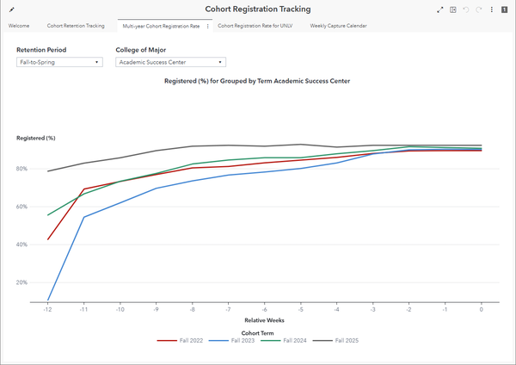Click the -10 week axis tick

(120, 310)
